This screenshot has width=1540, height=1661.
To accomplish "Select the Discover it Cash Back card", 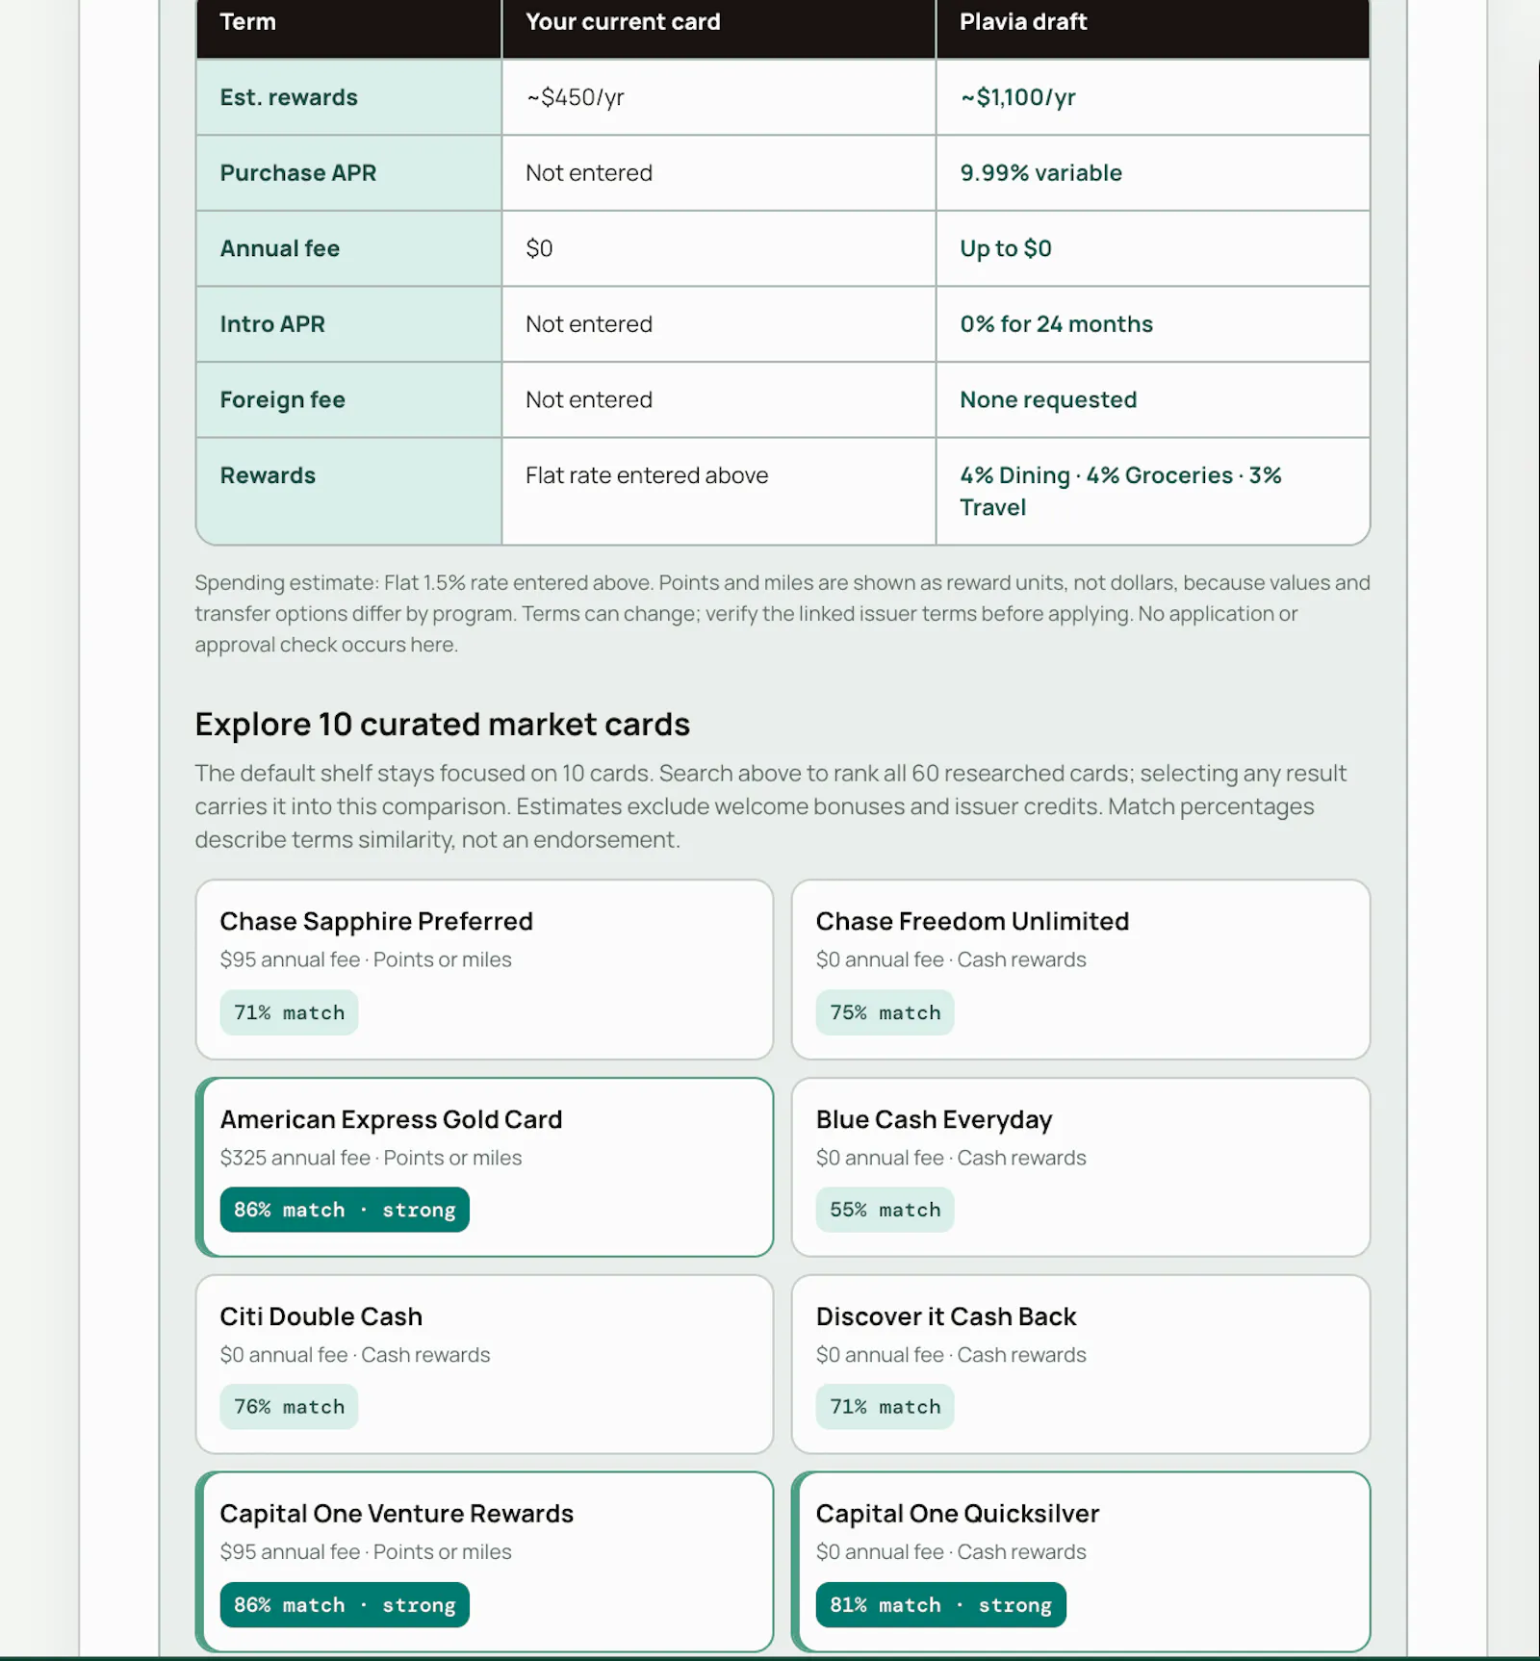I will pos(1081,1364).
